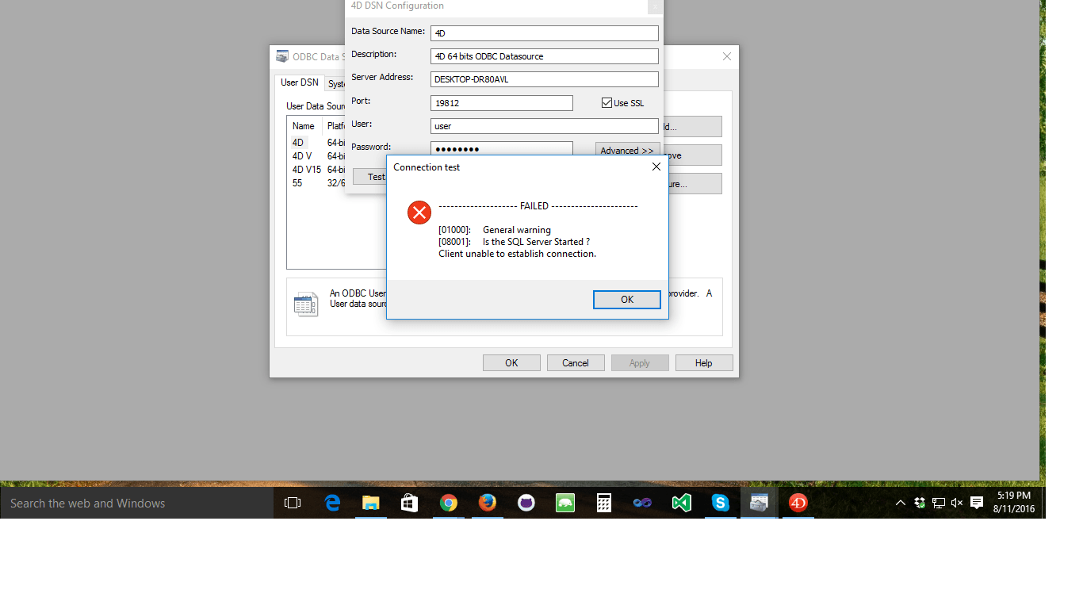Select the data source named 55
The width and height of the screenshot is (1083, 609).
pos(297,183)
